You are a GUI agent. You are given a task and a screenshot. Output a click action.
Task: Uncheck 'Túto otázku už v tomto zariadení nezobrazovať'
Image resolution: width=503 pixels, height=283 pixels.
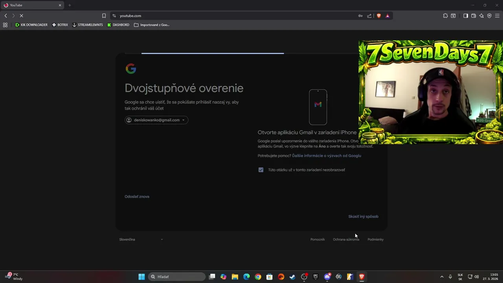pos(261,170)
